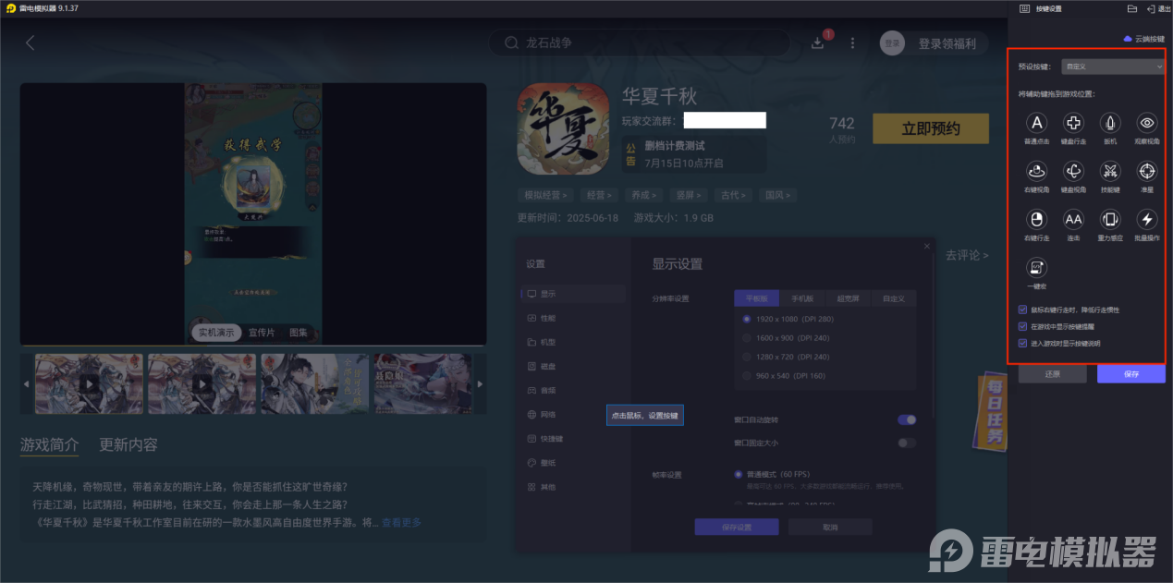Screen dimensions: 1173x583
Task: Open 机型 settings section
Action: pyautogui.click(x=573, y=342)
